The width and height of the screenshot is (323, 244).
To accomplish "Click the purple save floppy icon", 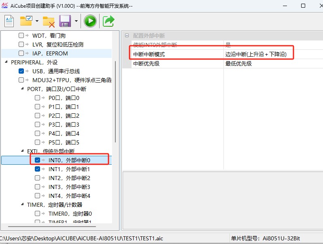I will 65,21.
